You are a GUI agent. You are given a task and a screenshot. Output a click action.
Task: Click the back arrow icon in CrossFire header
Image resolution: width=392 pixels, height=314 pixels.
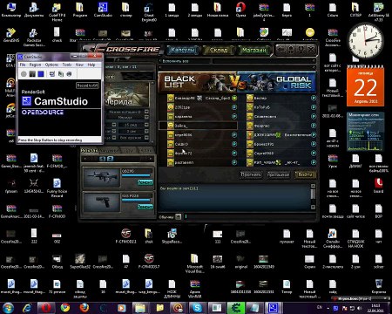281,50
